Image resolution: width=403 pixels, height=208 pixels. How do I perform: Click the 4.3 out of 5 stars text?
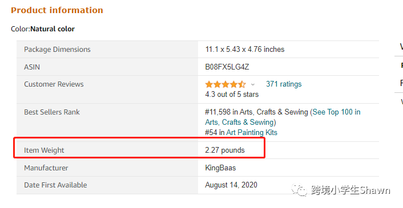(x=232, y=95)
